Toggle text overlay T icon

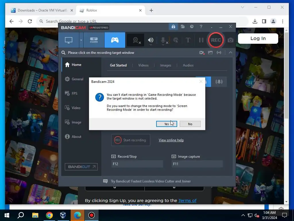[x=188, y=40]
